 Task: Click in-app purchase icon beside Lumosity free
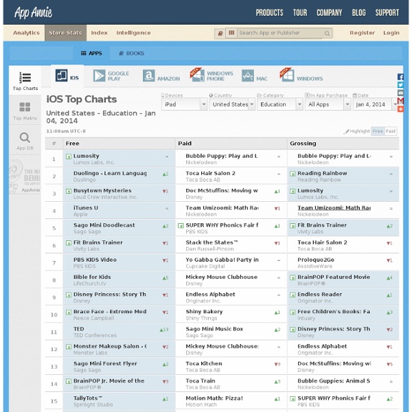69,157
